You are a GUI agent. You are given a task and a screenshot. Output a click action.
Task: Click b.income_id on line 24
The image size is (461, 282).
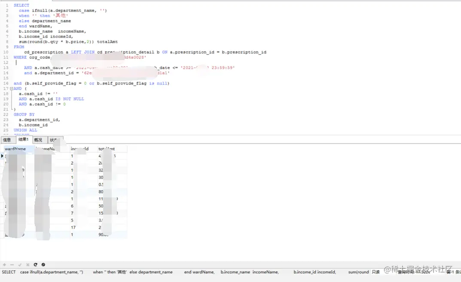(33, 125)
